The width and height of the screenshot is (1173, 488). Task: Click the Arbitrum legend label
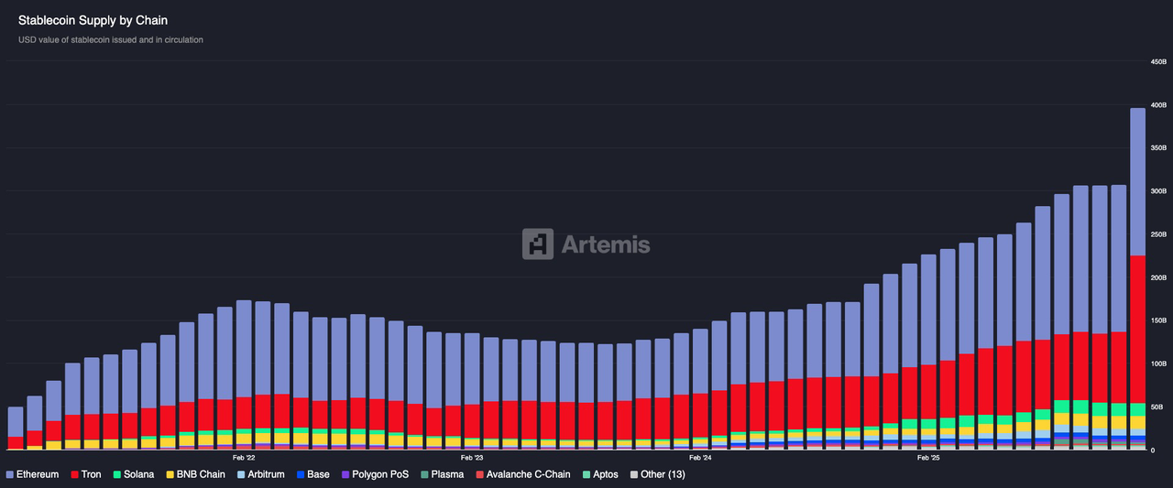tap(266, 474)
